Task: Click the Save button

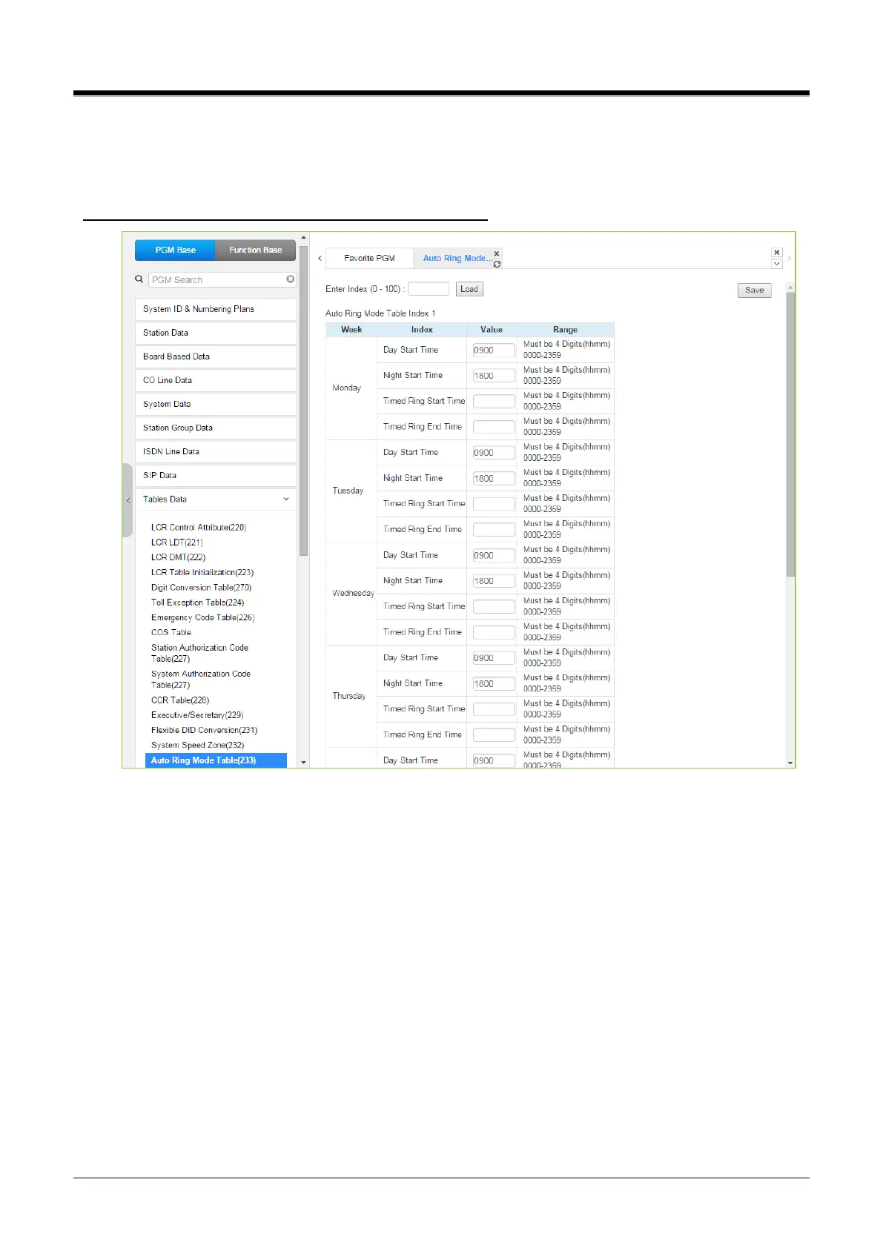Action: click(x=755, y=290)
